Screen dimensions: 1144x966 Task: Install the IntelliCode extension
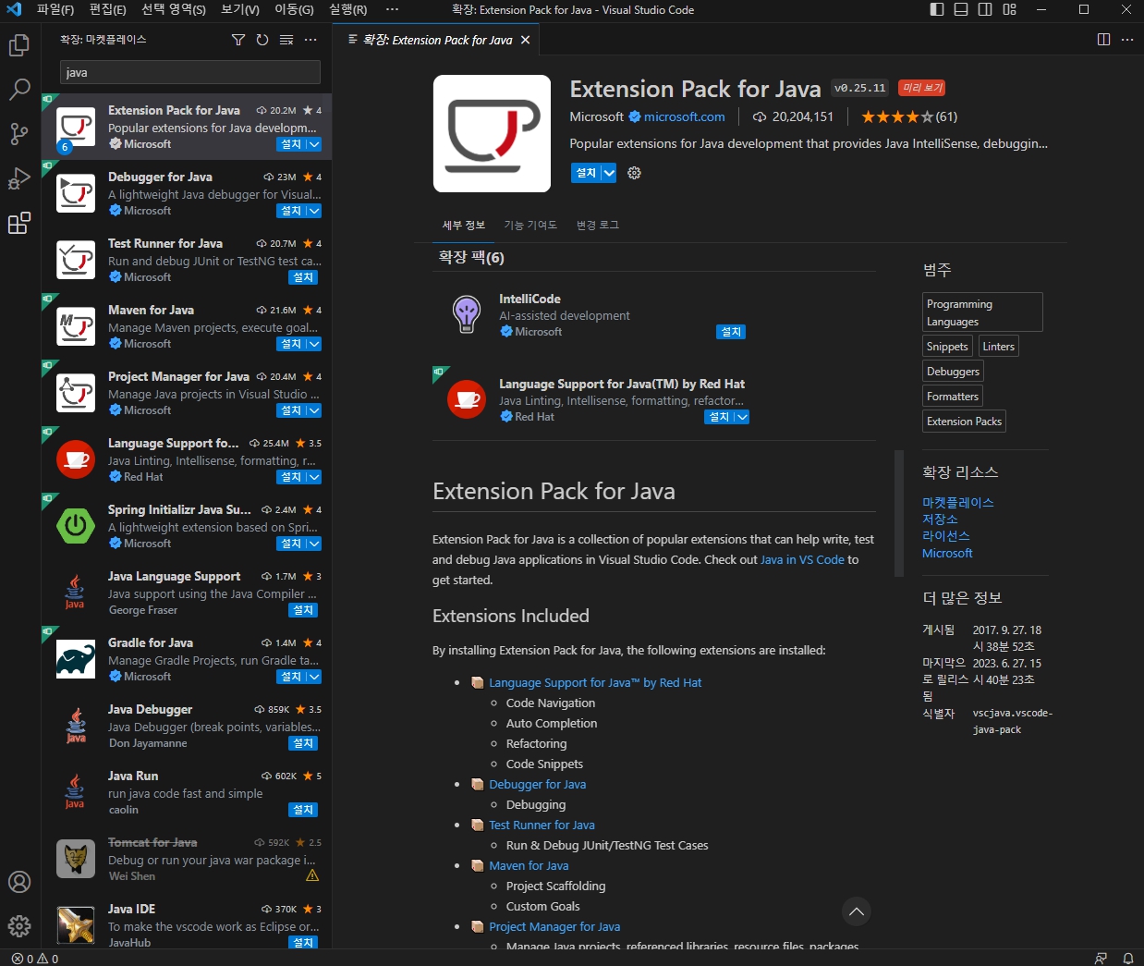click(x=731, y=332)
